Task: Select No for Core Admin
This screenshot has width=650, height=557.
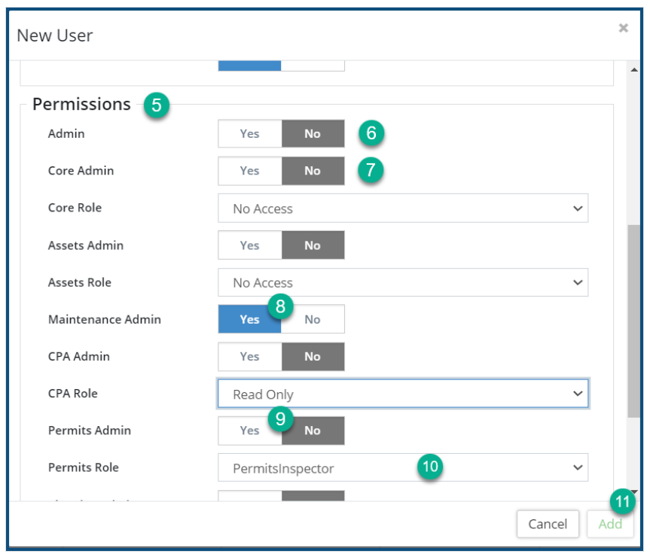Action: click(x=313, y=171)
